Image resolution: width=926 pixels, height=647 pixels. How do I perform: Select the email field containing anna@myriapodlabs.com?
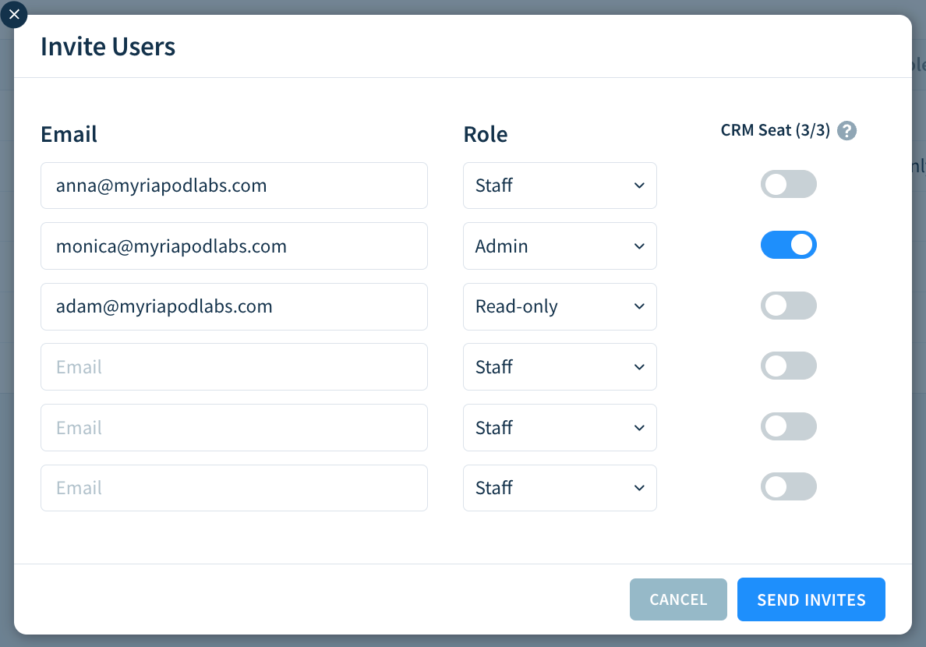tap(234, 186)
